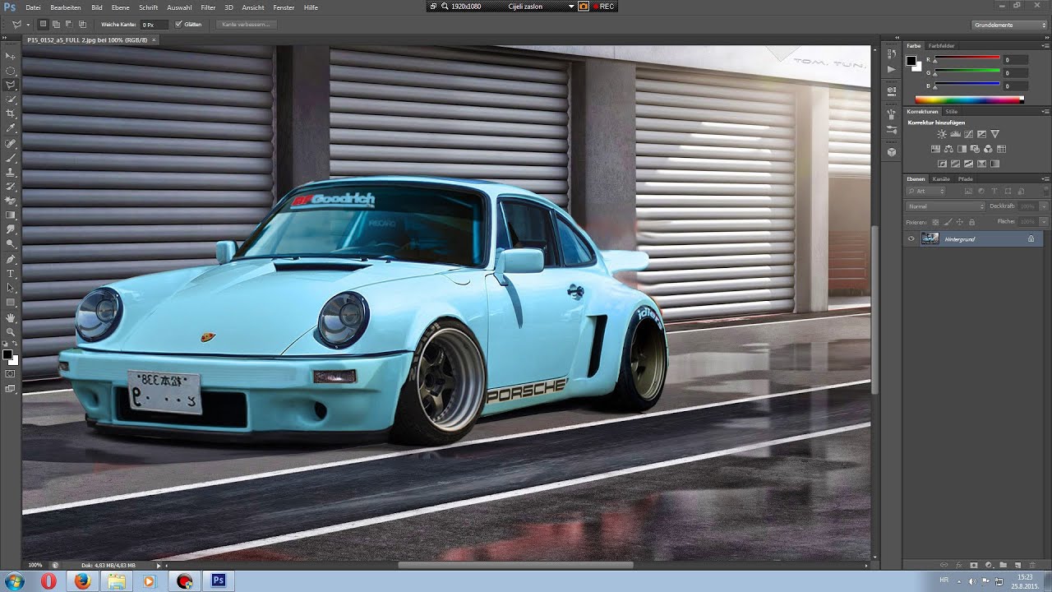1052x592 pixels.
Task: Select the Dodge tool
Action: click(11, 244)
